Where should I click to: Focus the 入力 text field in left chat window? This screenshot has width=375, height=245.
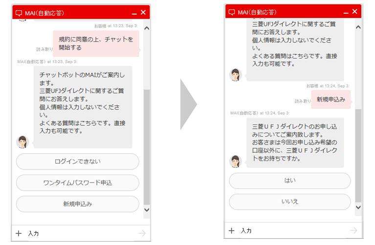pyautogui.click(x=80, y=233)
